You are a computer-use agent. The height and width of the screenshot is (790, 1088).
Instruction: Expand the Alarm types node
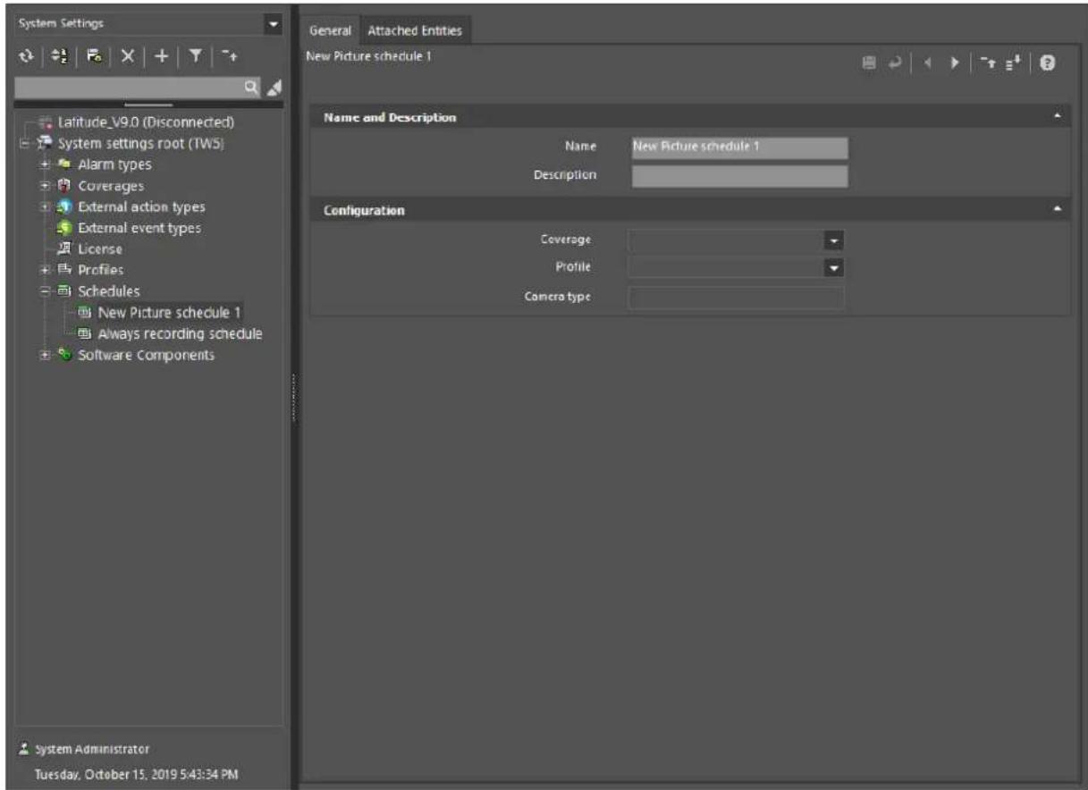pyautogui.click(x=45, y=164)
